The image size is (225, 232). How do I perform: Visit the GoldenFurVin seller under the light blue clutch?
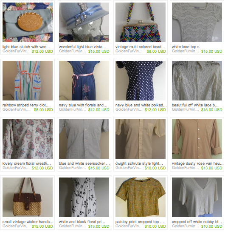click(16, 51)
